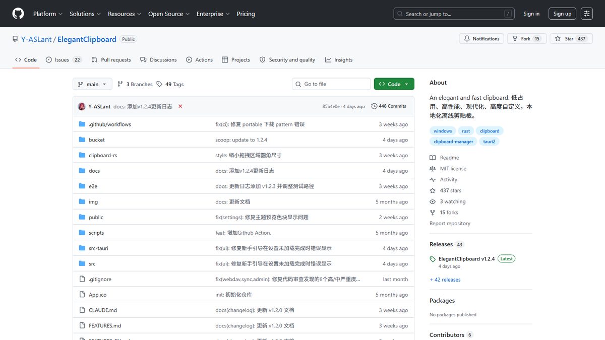The height and width of the screenshot is (340, 605).
Task: Click the rust topic tag
Action: [x=466, y=131]
